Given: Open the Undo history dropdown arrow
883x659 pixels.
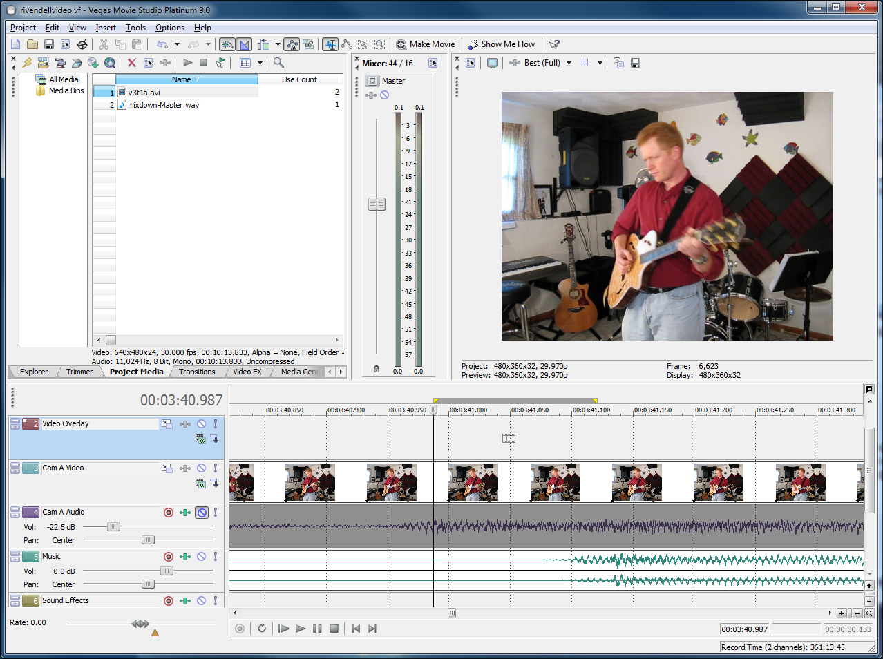Looking at the screenshot, I should point(177,44).
